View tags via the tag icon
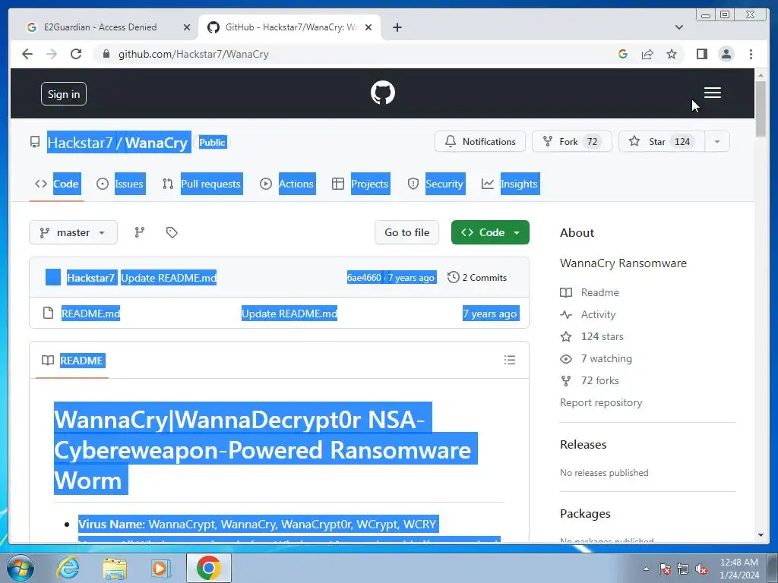 [172, 232]
